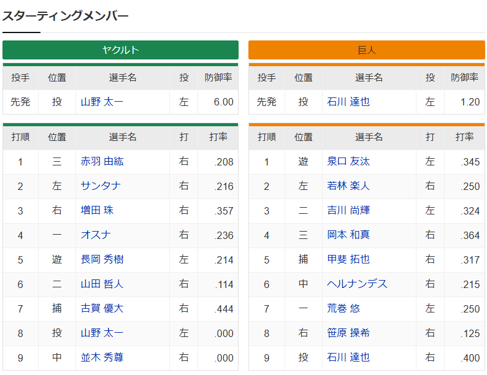487x375 pixels.
Task: Open player link 赤羽 由紘
Action: (x=102, y=162)
